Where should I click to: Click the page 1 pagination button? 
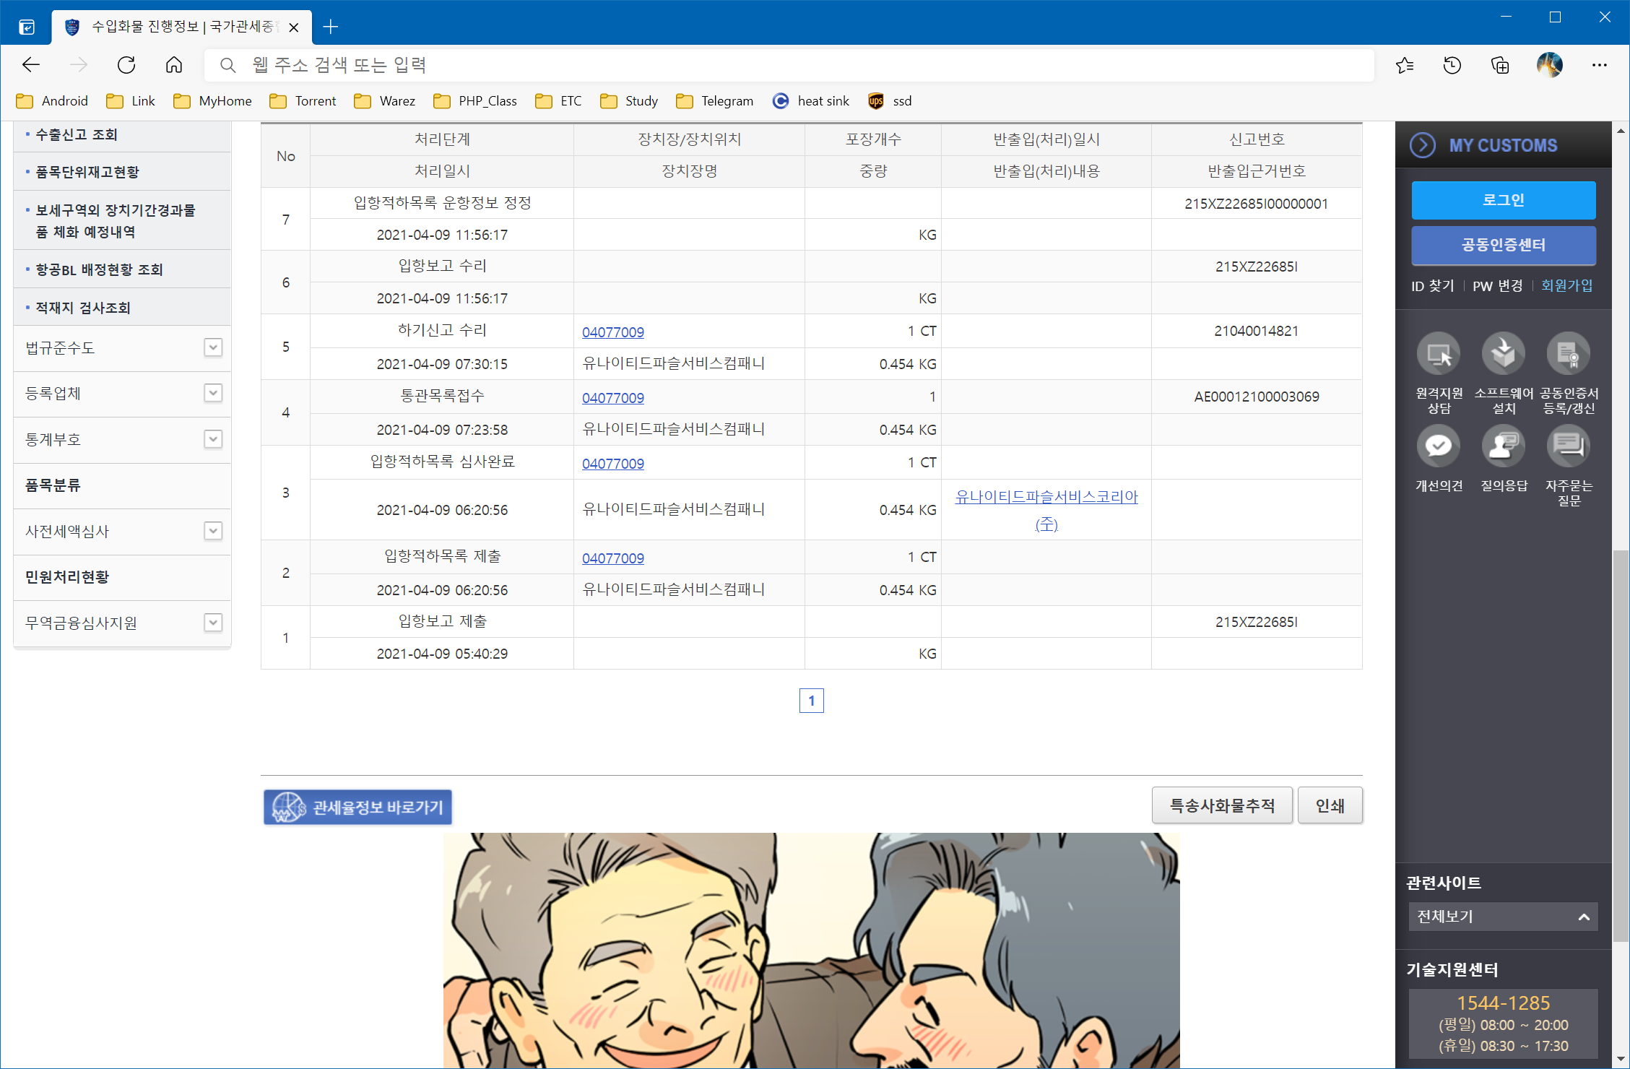811,701
